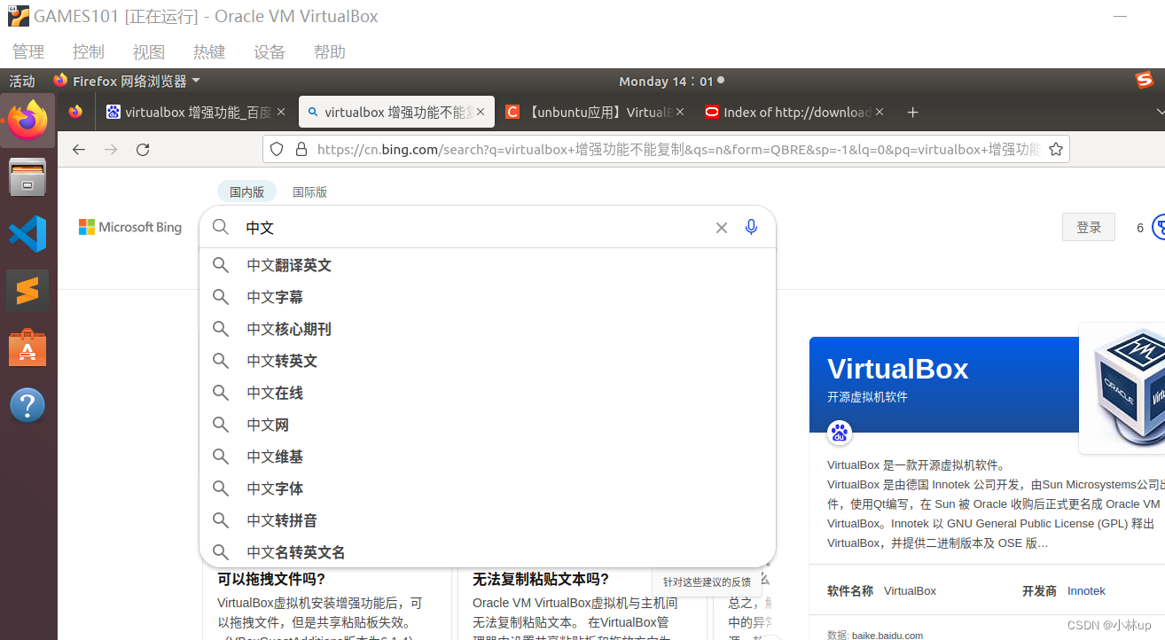Switch to 国际版 search version
This screenshot has height=640, width=1165.
309,192
